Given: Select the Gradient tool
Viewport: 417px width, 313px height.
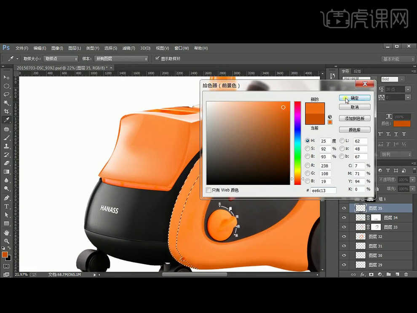Looking at the screenshot, I should click(6, 172).
